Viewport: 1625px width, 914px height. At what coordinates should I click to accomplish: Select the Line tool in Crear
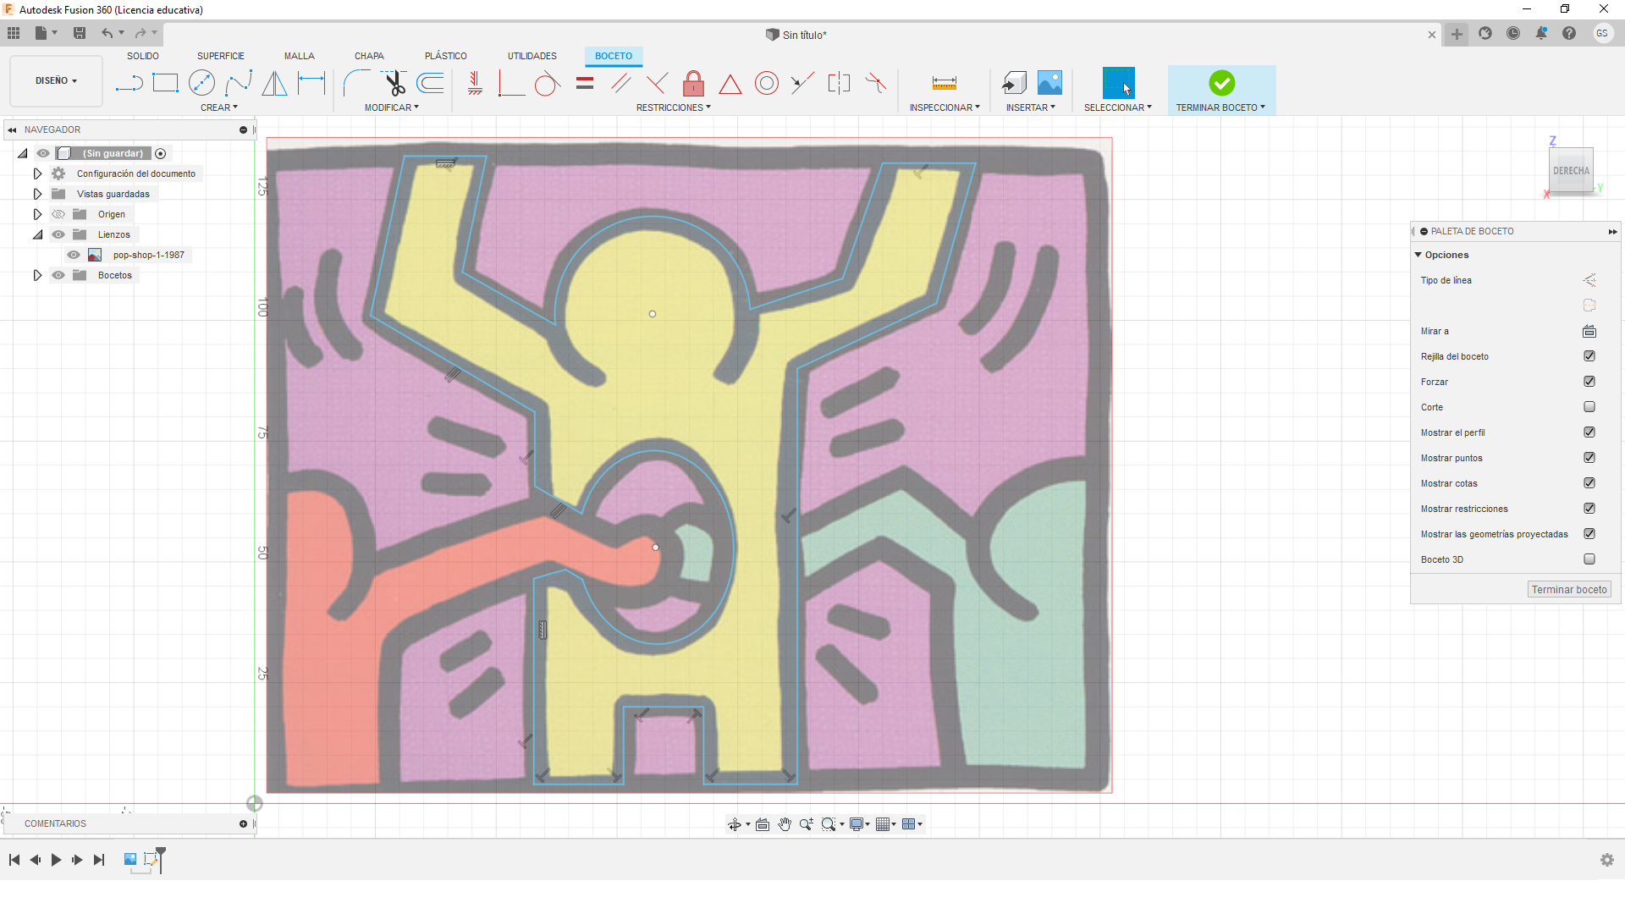tap(129, 83)
